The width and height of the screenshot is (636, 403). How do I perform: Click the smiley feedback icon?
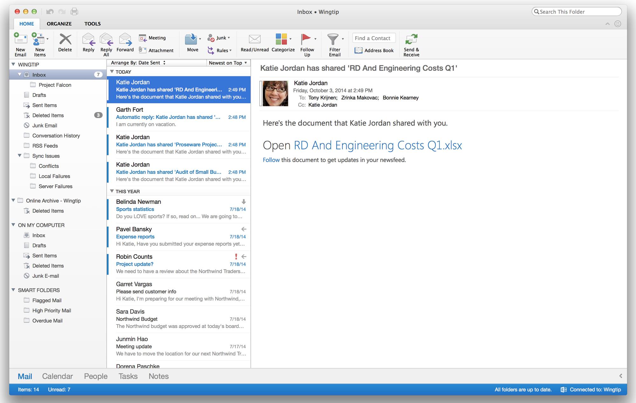(618, 24)
